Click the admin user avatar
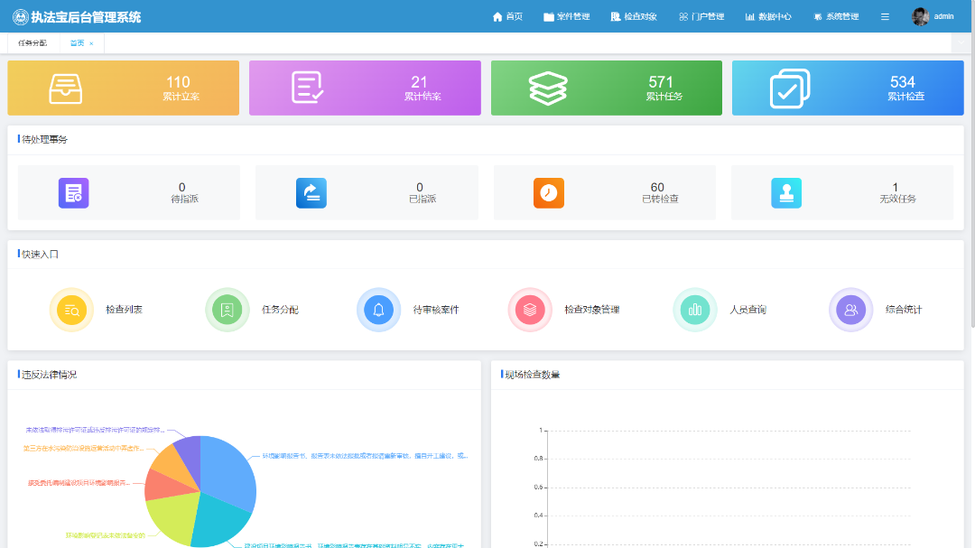Image resolution: width=975 pixels, height=548 pixels. coord(920,17)
